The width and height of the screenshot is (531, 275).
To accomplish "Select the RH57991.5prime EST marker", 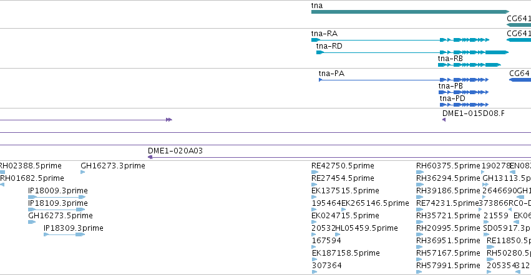I will coord(419,272).
